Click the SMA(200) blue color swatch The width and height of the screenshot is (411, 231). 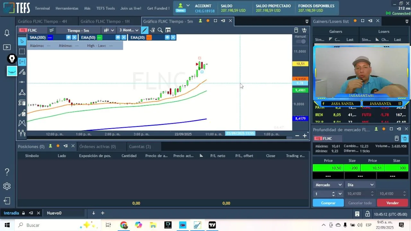click(50, 38)
